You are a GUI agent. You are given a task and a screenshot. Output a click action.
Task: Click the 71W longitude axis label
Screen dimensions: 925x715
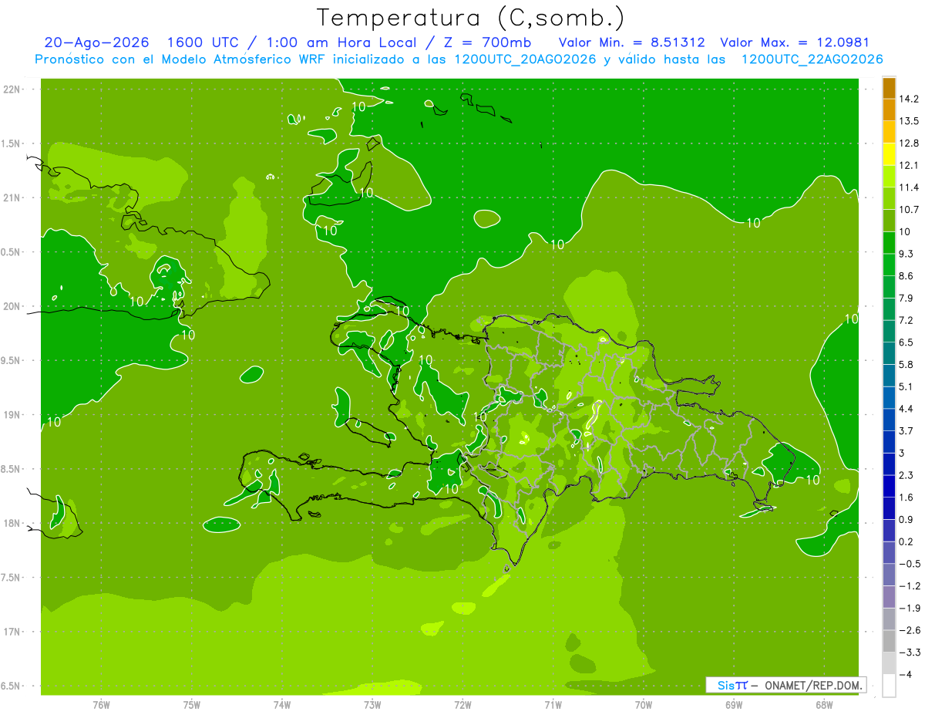[x=553, y=704]
